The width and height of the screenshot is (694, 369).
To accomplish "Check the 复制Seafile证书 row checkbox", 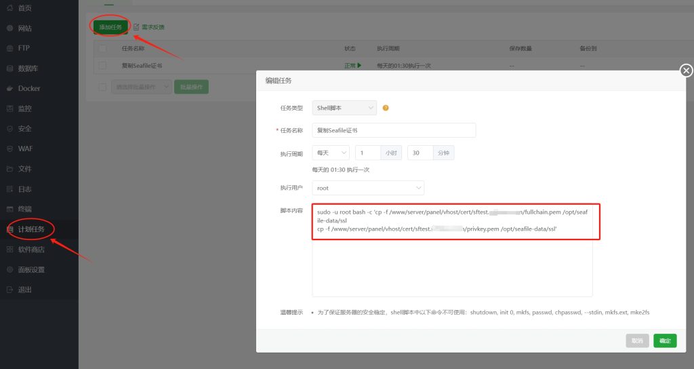I will (x=103, y=66).
